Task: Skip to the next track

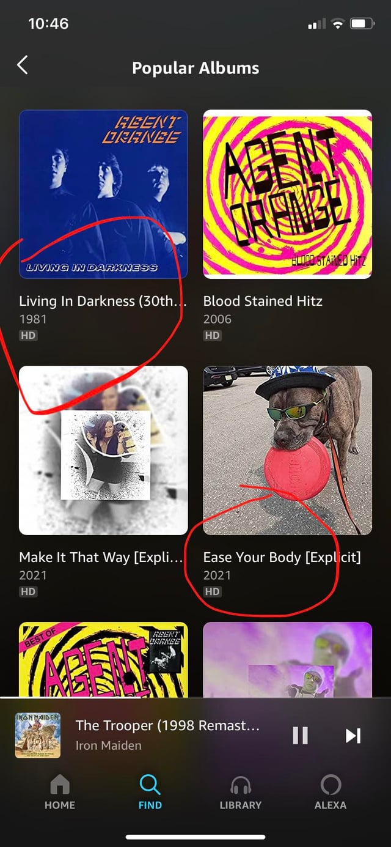Action: (353, 735)
